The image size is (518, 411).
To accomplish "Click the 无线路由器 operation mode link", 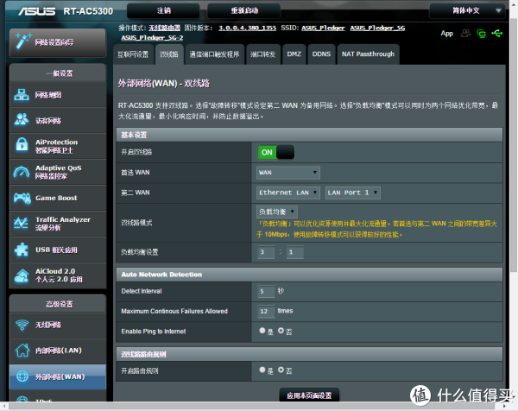I will pos(165,28).
